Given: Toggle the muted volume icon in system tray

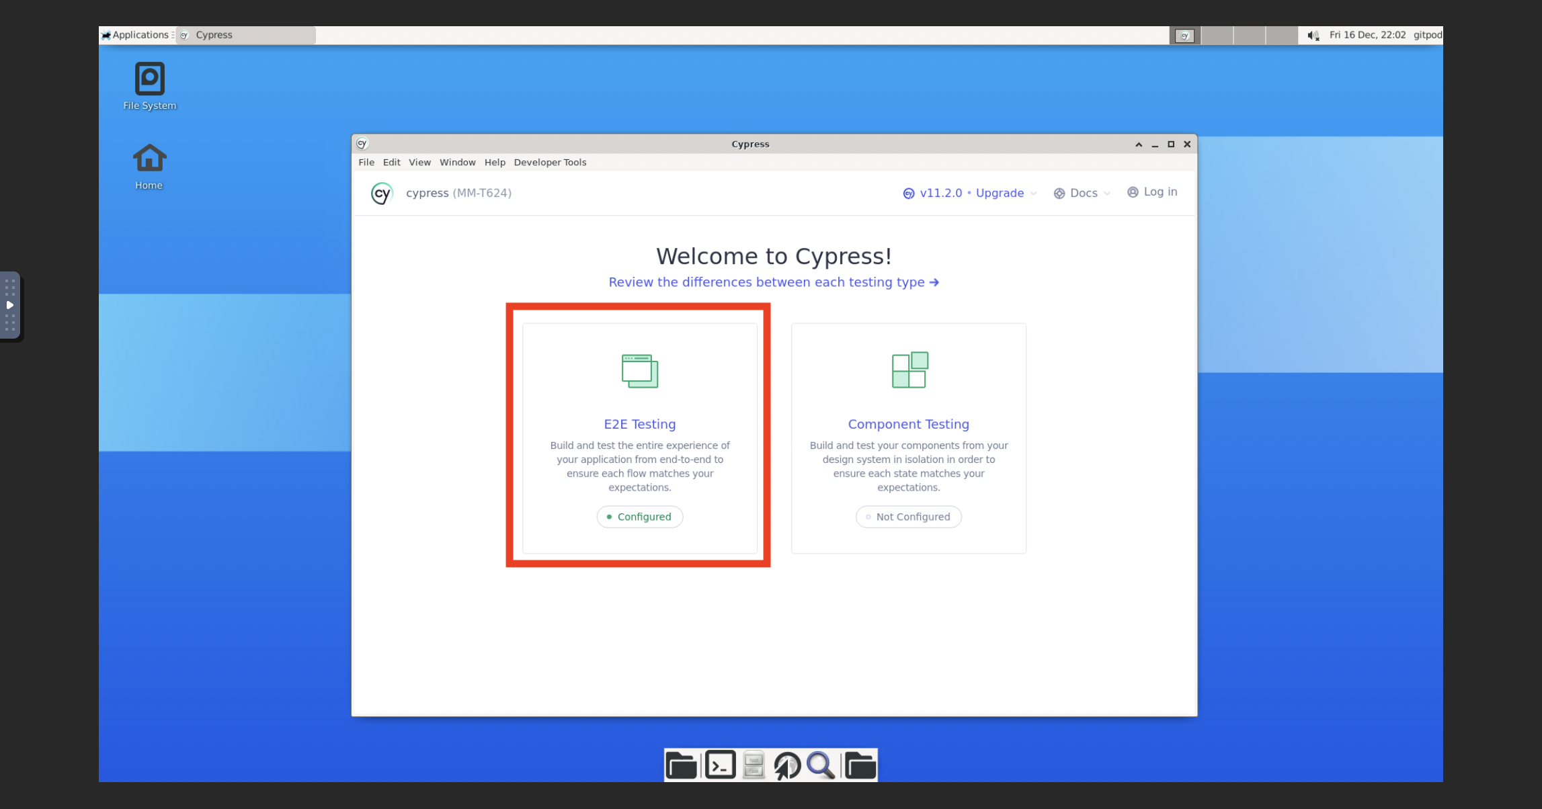Looking at the screenshot, I should (1311, 35).
